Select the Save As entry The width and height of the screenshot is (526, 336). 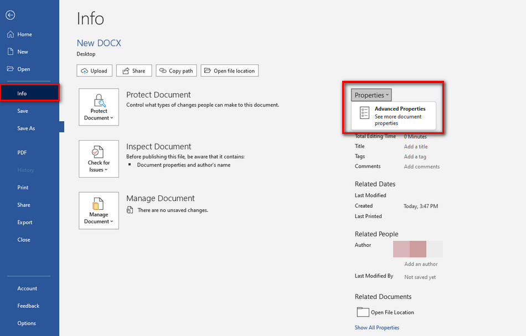coord(27,128)
